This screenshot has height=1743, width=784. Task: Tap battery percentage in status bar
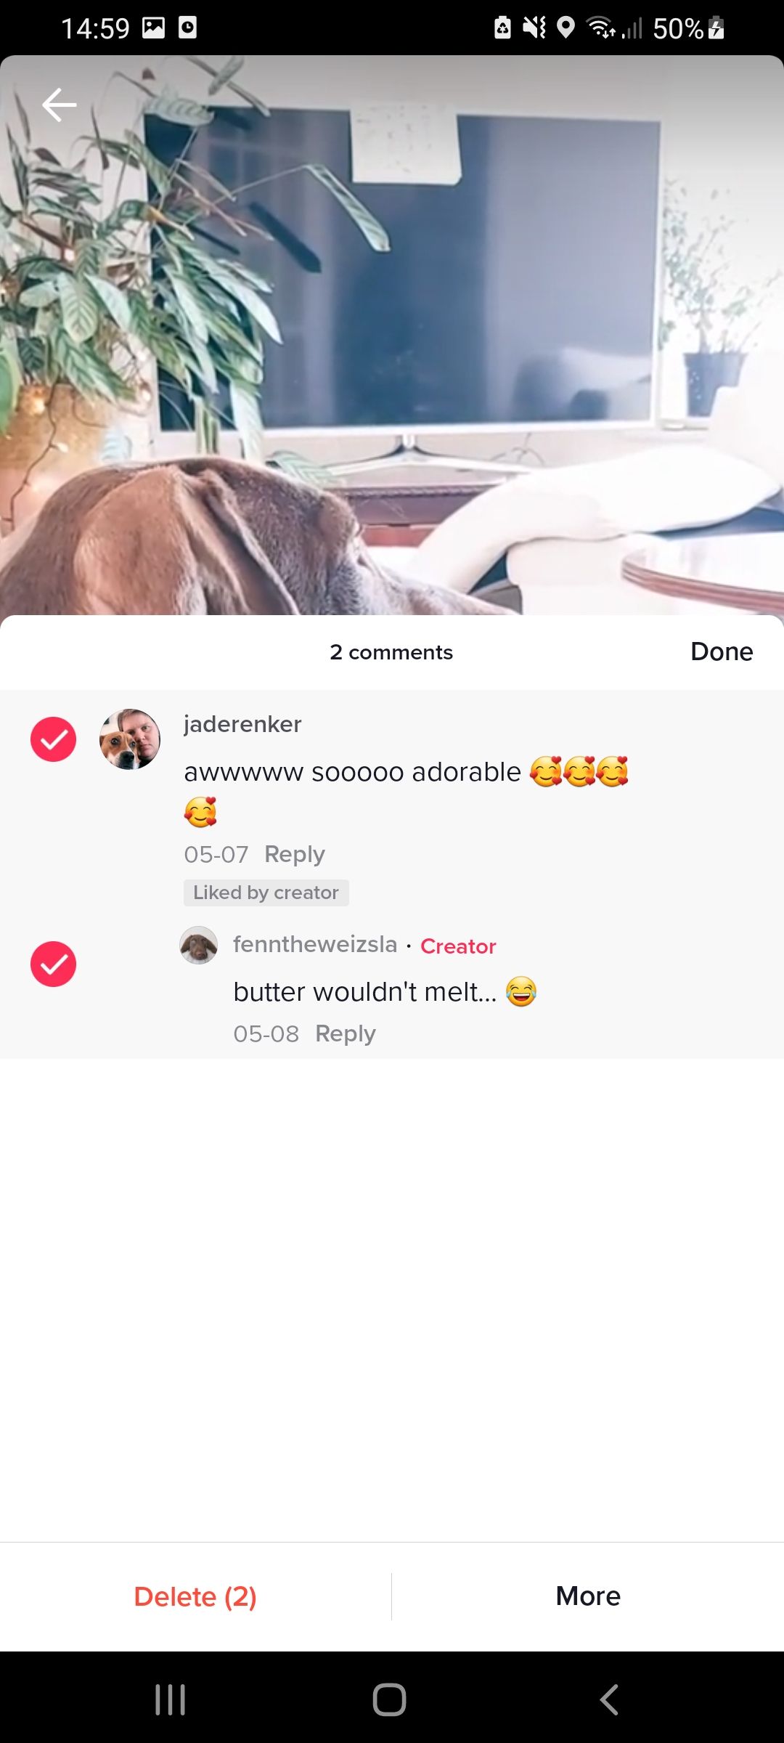tap(678, 28)
